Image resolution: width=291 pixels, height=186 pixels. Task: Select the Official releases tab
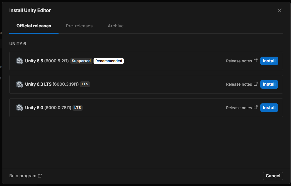[34, 26]
